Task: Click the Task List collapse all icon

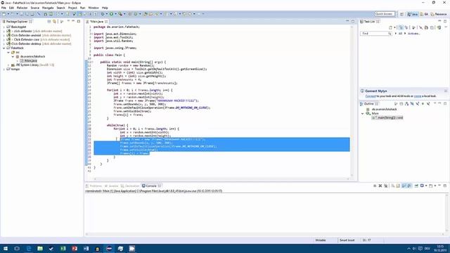Action: 432,28
